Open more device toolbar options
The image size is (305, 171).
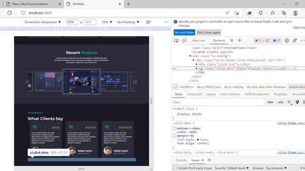coord(166,22)
